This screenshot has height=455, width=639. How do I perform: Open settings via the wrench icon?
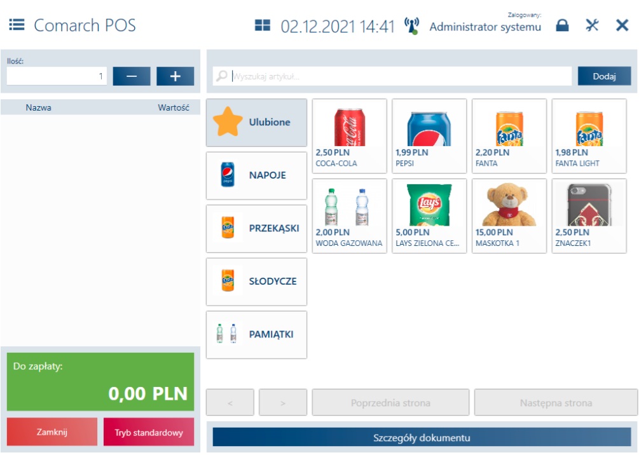(x=593, y=26)
